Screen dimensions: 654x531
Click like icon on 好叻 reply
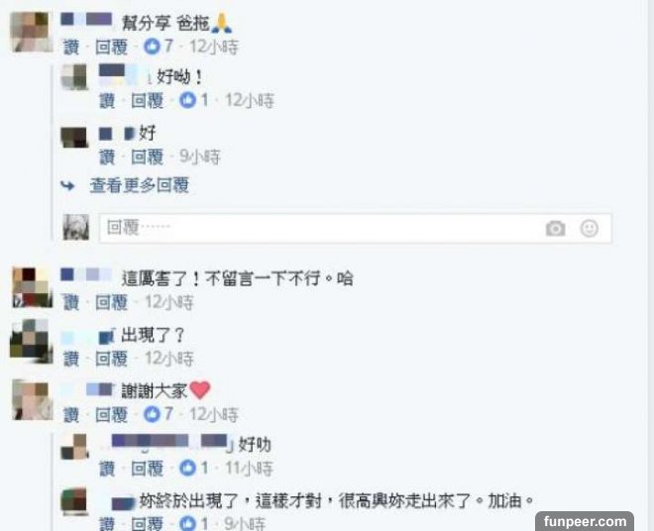click(187, 468)
